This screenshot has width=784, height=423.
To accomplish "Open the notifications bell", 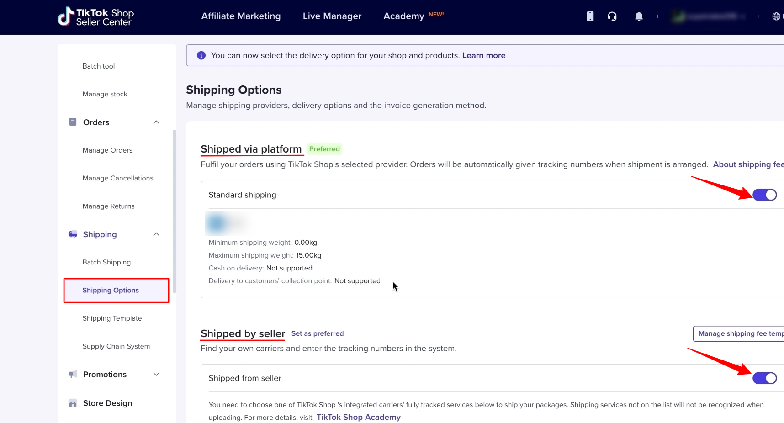I will [639, 16].
